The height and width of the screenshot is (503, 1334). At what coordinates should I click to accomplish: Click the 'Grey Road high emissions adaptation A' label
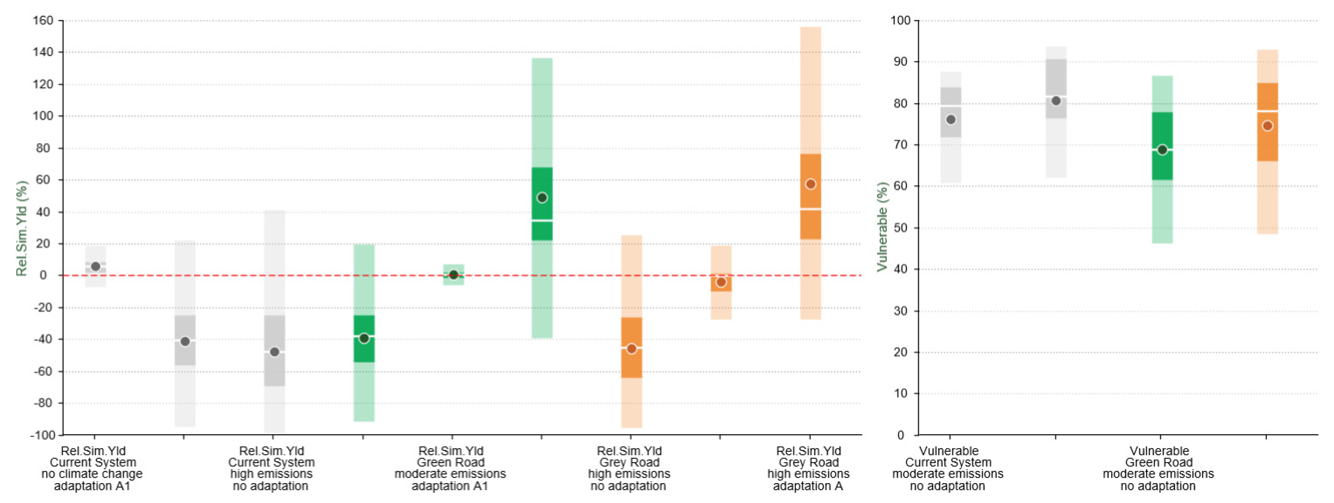pos(808,468)
